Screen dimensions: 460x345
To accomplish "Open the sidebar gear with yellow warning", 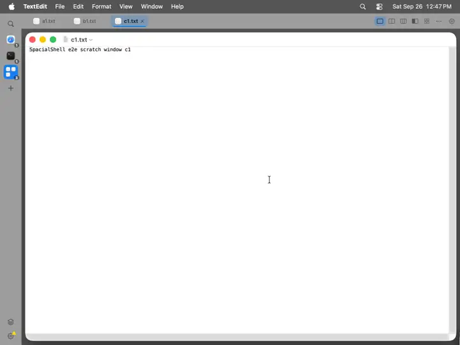I will (11, 335).
